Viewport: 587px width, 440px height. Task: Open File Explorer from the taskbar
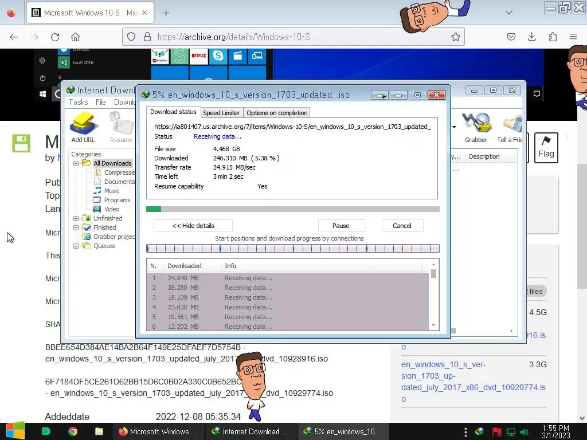pyautogui.click(x=99, y=431)
